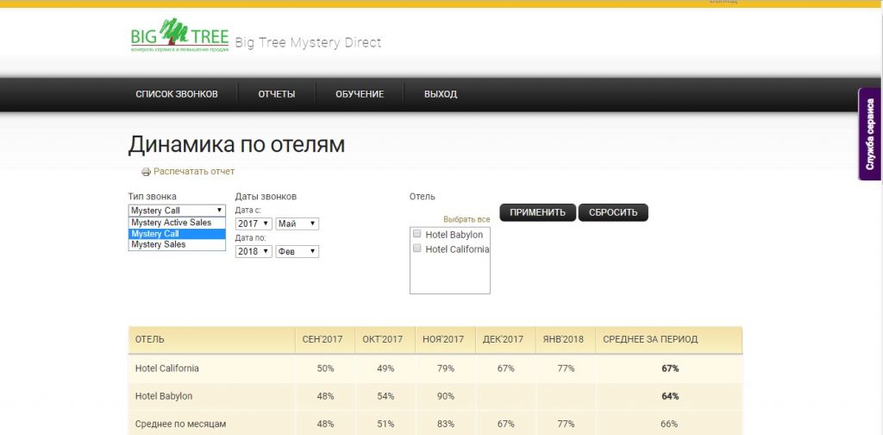
Task: Click the Применить button
Action: click(x=538, y=212)
